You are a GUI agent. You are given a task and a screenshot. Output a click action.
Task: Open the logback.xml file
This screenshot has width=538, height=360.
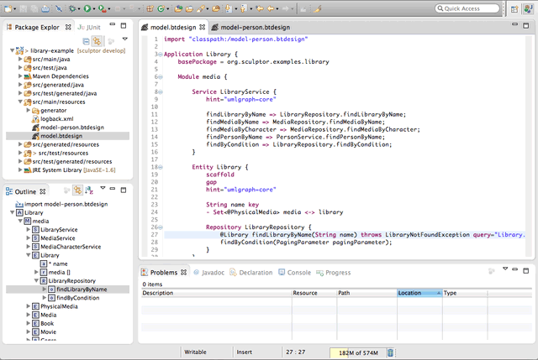[x=57, y=118]
